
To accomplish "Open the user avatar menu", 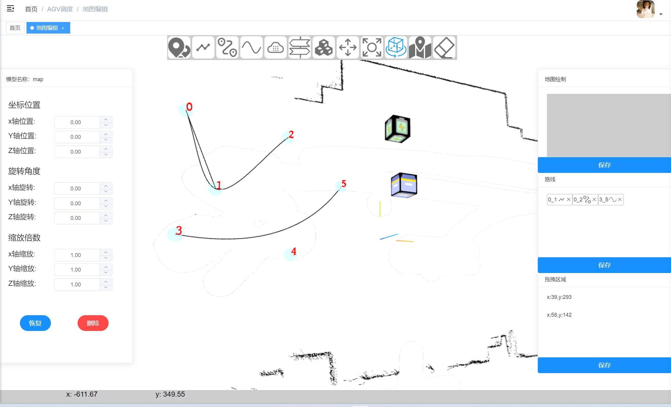I will (645, 9).
